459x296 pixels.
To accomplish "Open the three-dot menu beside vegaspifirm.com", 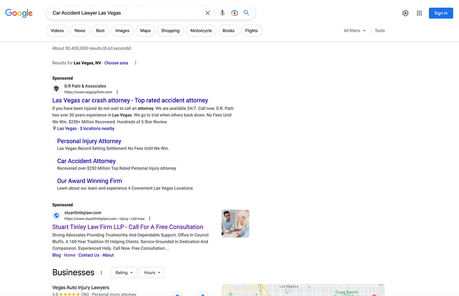I will 117,92.
